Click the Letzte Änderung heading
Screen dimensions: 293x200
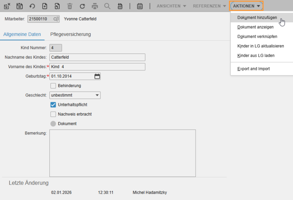(29, 183)
